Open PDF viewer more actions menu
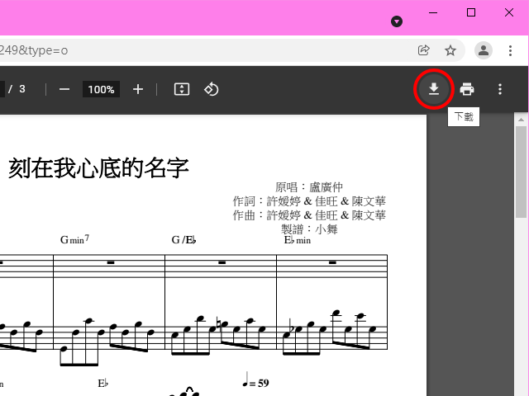Screen dimensions: 529x396 (499, 89)
